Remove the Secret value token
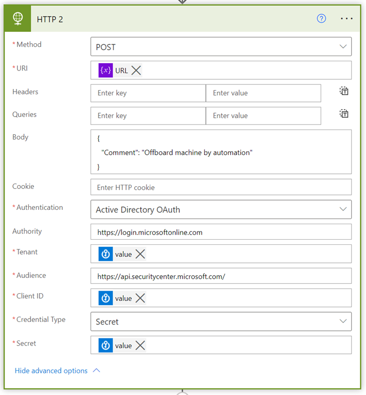The image size is (366, 395). 140,346
